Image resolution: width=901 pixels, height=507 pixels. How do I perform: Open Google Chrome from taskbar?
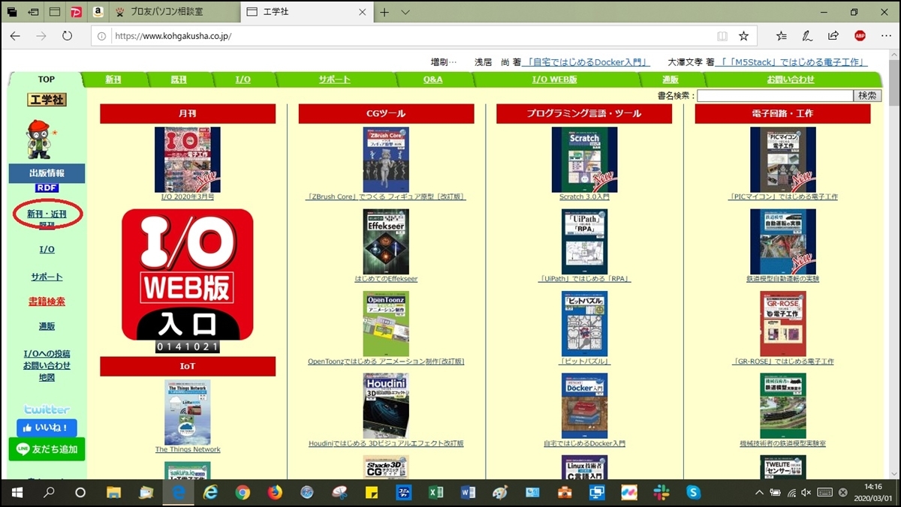coord(243,493)
